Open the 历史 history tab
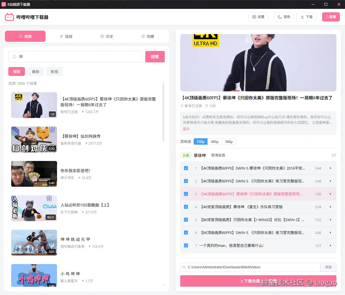345x295 pixels. pos(107,36)
